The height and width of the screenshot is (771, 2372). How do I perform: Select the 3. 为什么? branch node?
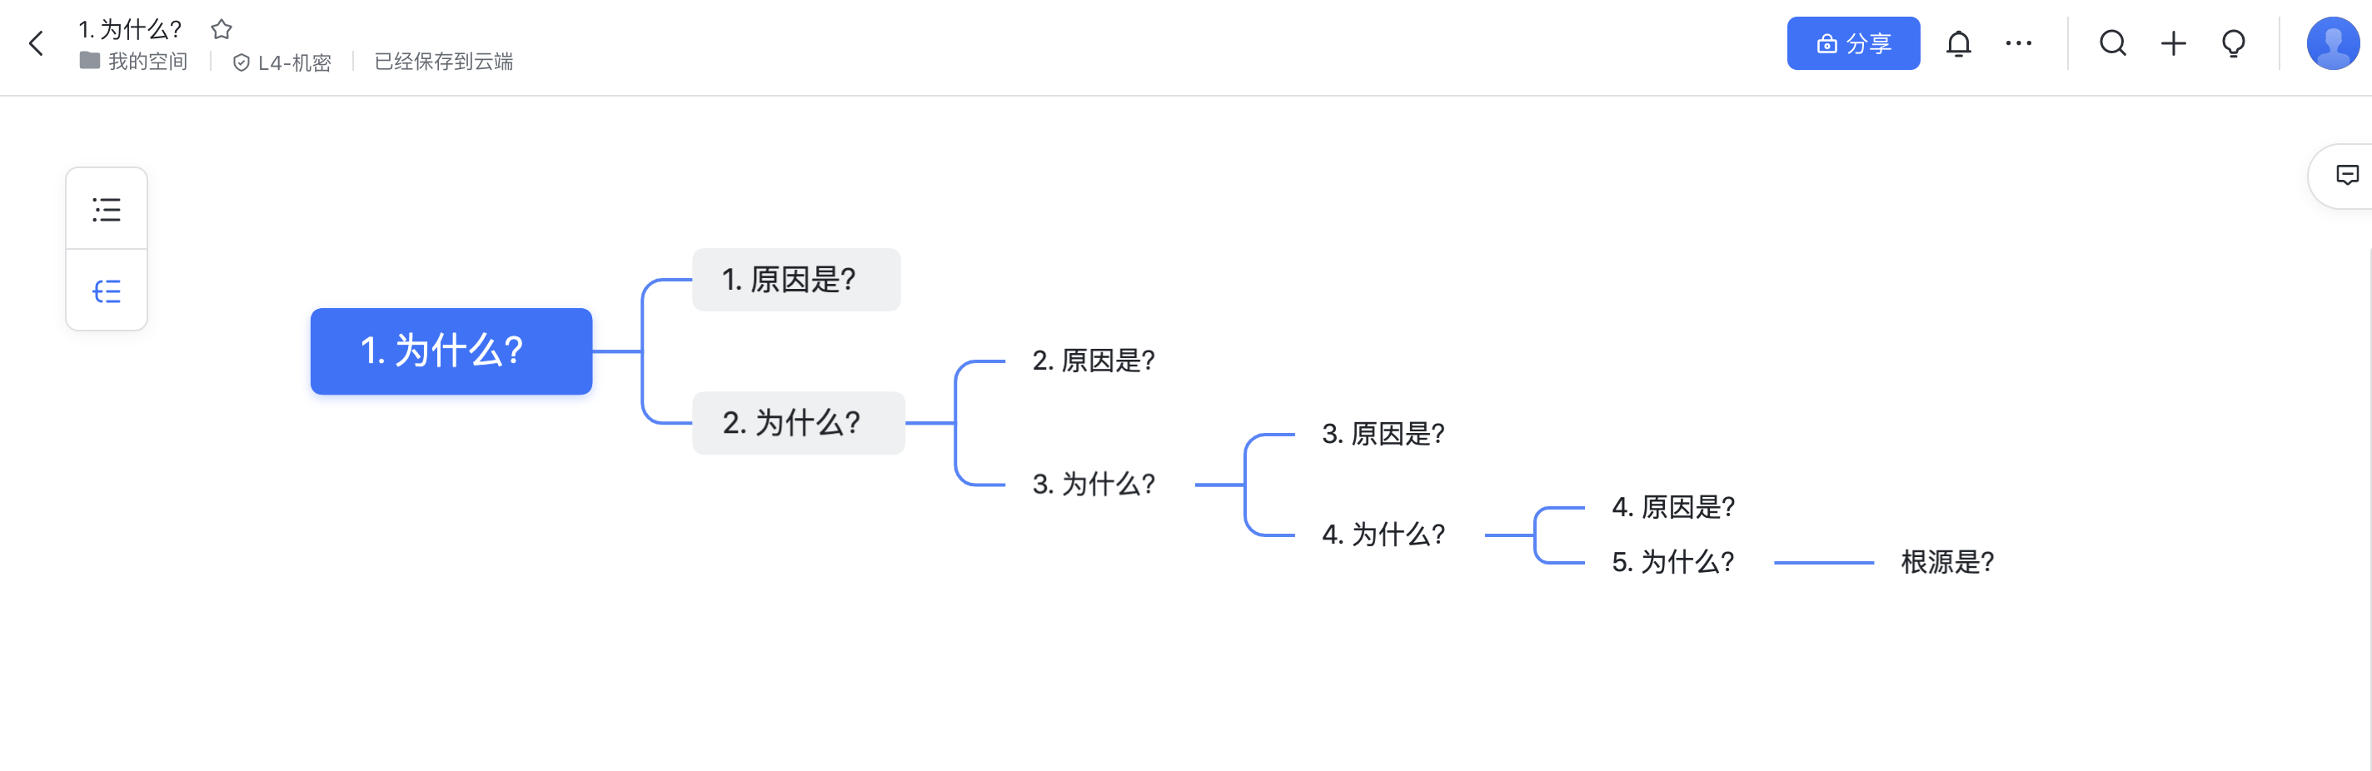coord(1094,484)
